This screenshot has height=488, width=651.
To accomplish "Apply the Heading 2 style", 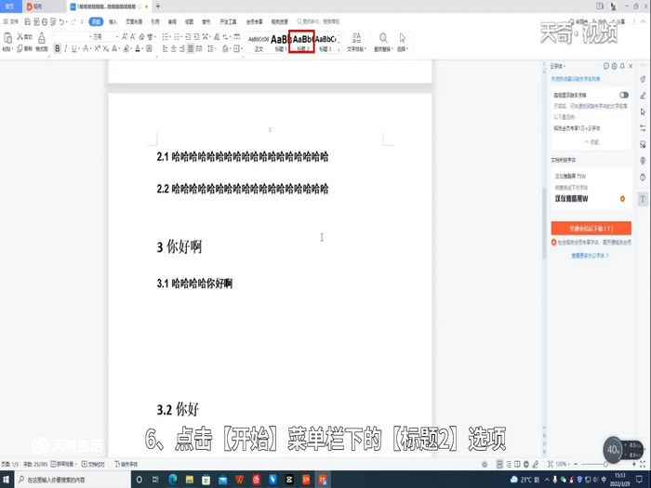I will [x=302, y=42].
